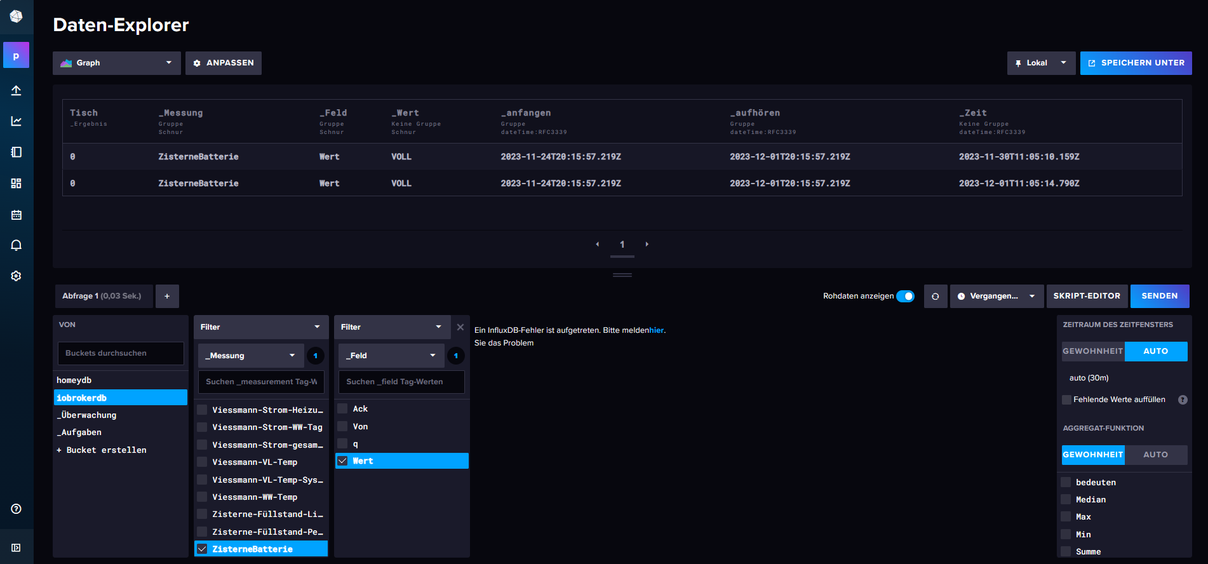
Task: Select the _Aufgaben bucket
Action: [121, 432]
